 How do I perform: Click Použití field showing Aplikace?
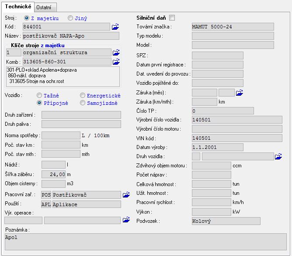click(x=87, y=204)
